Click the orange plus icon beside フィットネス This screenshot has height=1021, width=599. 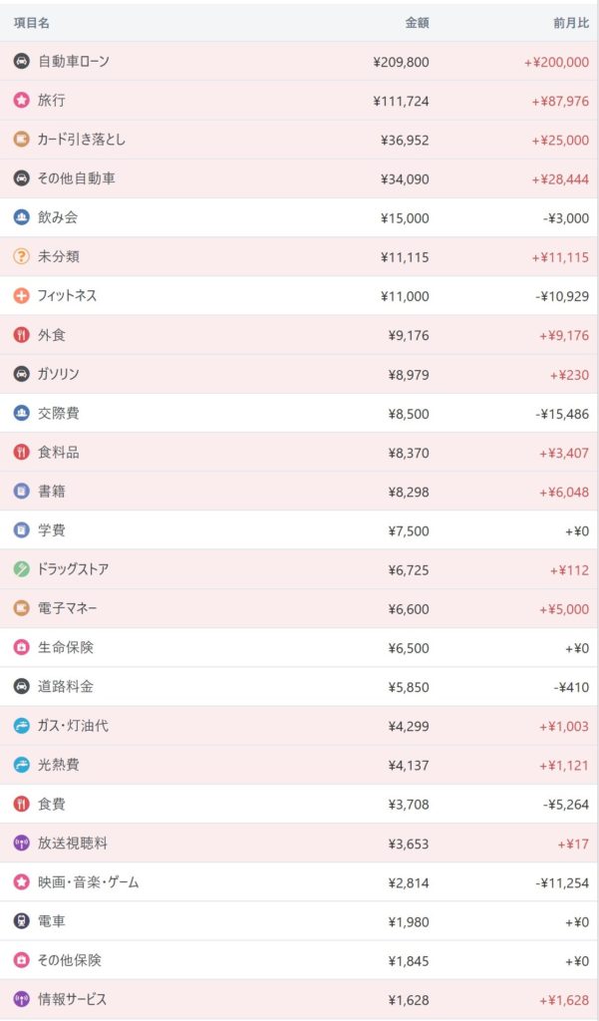pyautogui.click(x=22, y=296)
